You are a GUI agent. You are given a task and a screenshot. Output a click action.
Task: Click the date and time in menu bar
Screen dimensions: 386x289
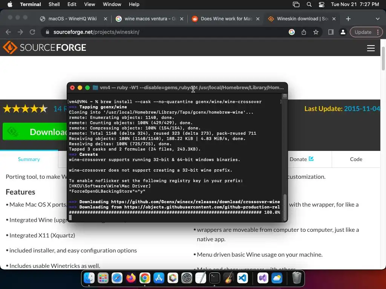[355, 5]
